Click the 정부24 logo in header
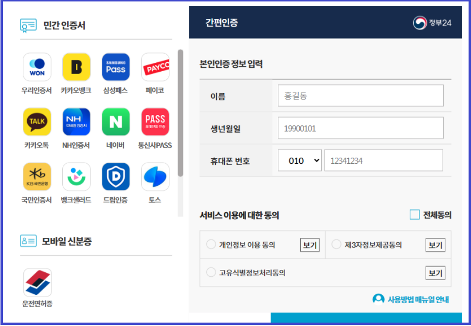The height and width of the screenshot is (326, 471). pyautogui.click(x=432, y=23)
